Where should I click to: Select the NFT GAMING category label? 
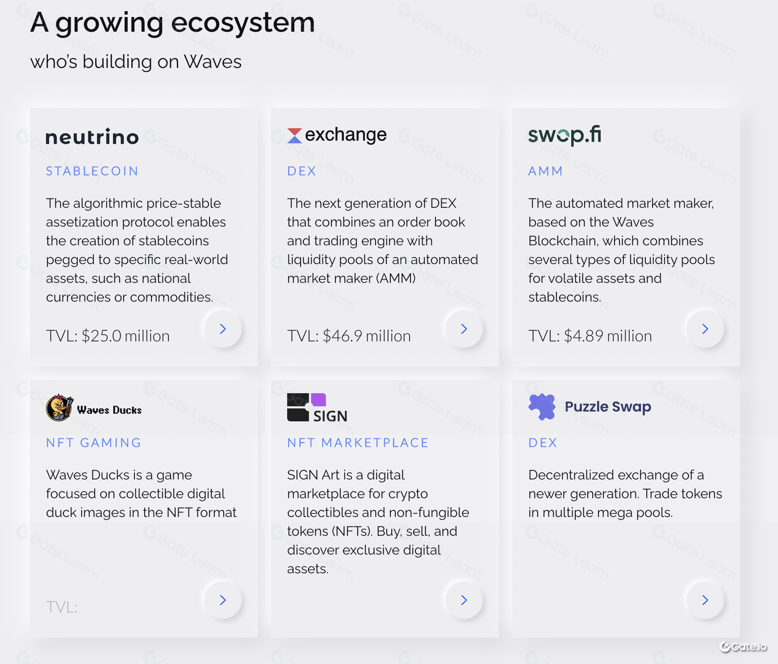(94, 443)
